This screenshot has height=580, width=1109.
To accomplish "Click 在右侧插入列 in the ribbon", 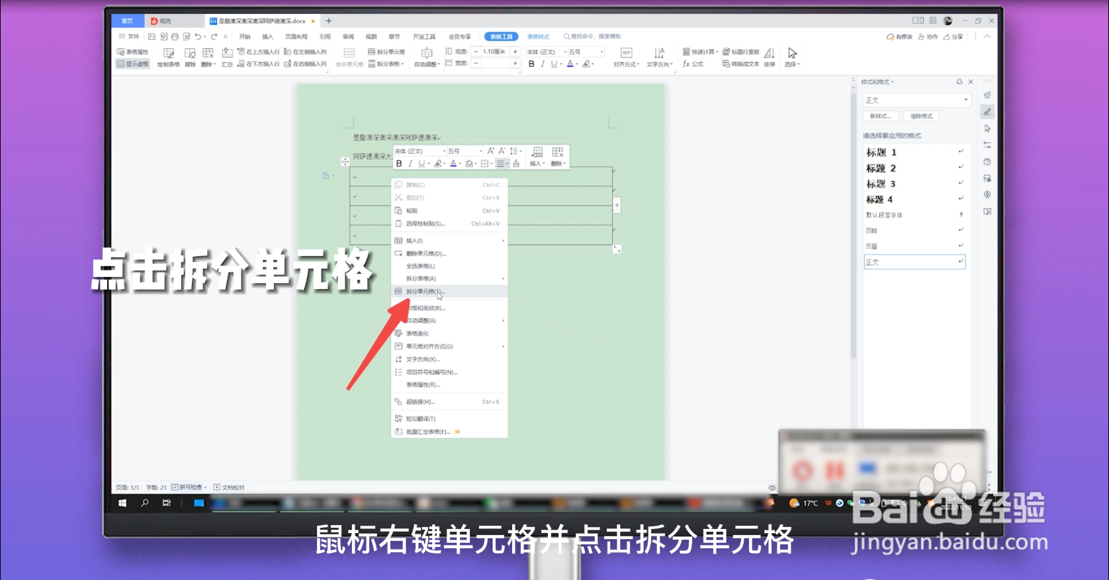I will pos(305,64).
